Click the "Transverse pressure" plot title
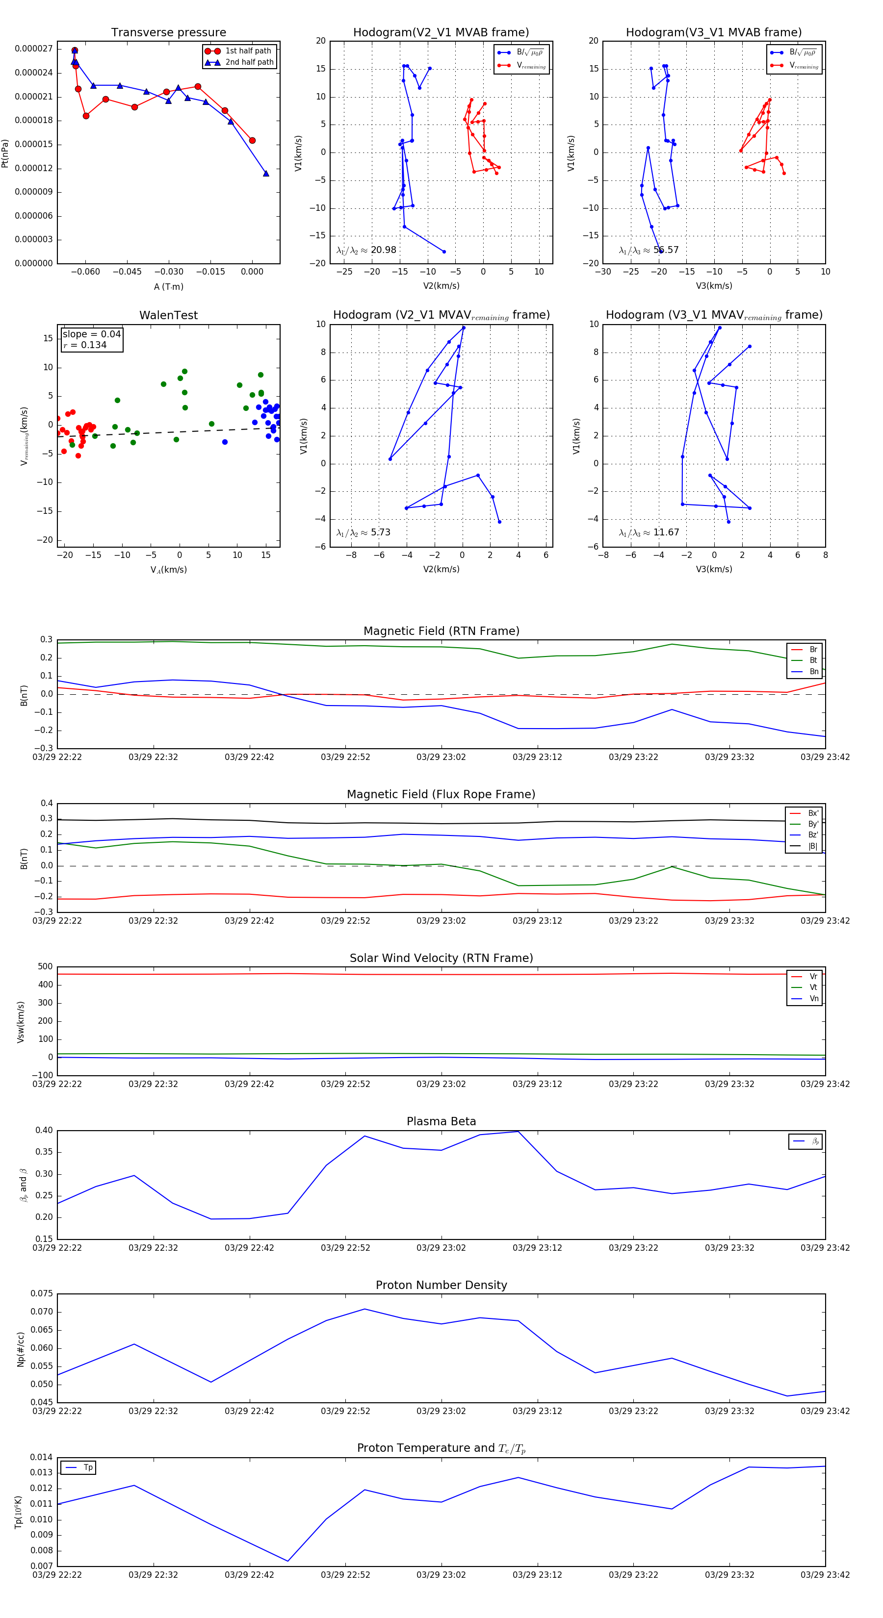The width and height of the screenshot is (883, 1618). [168, 33]
